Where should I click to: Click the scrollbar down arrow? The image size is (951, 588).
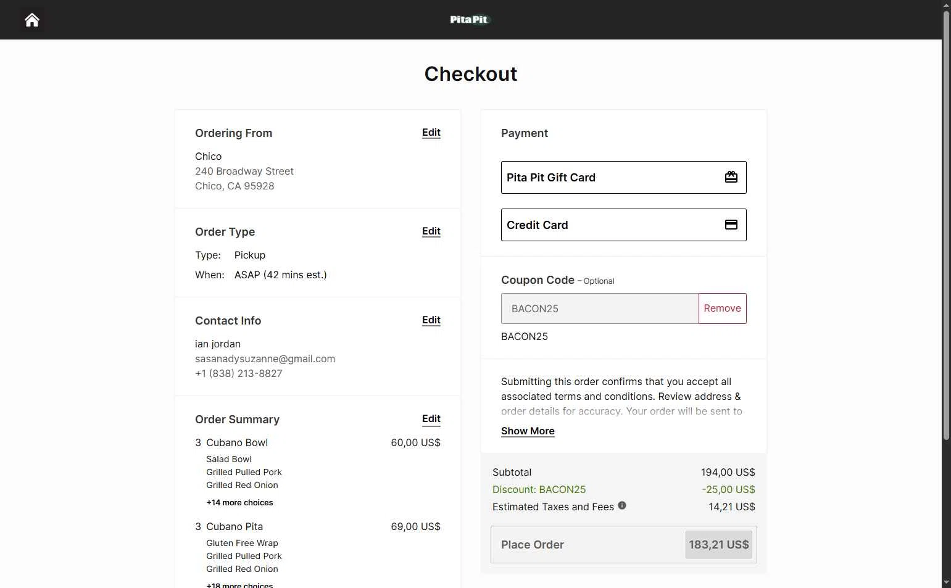point(946,582)
